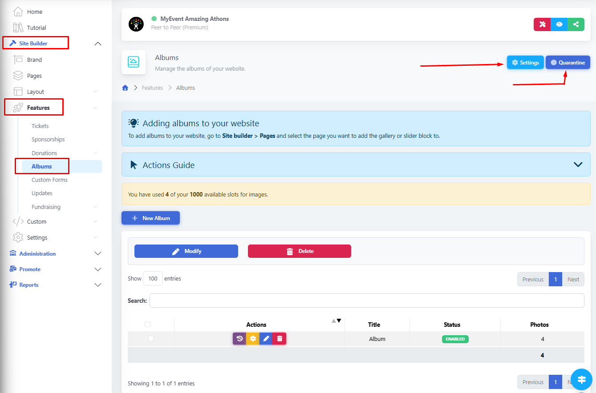Viewport: 596px width, 393px height.
Task: Open the yellow gear settings for Album row
Action: (253, 339)
